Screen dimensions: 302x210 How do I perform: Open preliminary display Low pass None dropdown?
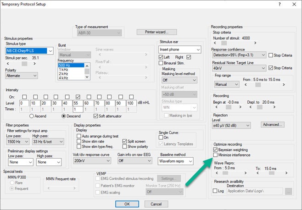(x=21, y=162)
